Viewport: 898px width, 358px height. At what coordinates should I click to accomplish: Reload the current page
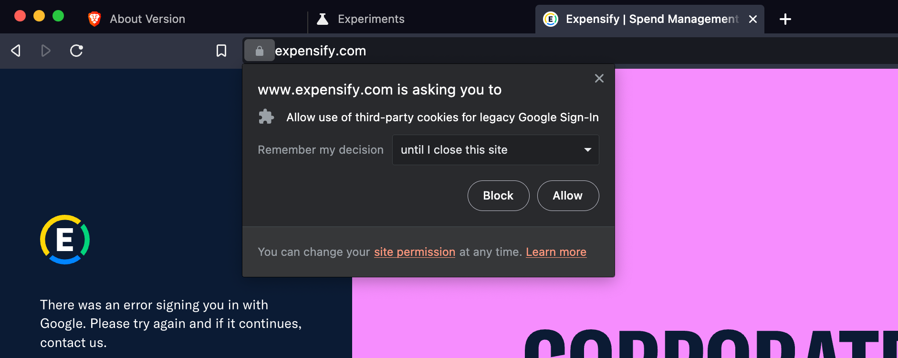click(x=76, y=51)
